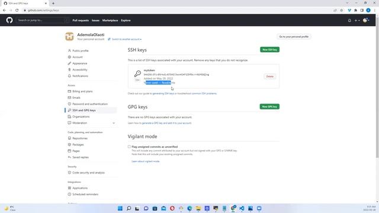Screen dimensions: 379x213
Task: Open the Chat app on taskbar
Action: pos(146,208)
